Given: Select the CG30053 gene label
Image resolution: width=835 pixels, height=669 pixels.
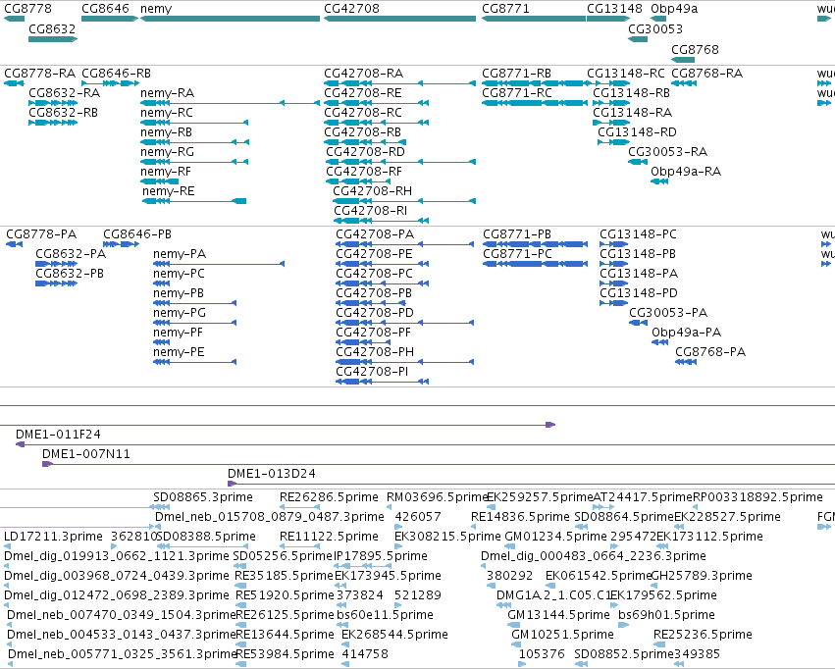Looking at the screenshot, I should 655,28.
